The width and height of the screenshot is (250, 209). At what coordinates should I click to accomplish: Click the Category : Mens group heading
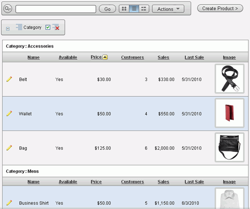(22, 171)
